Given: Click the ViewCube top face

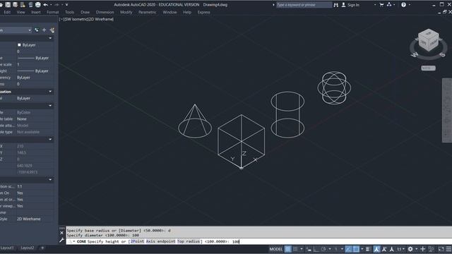Looking at the screenshot, I should pos(429,33).
